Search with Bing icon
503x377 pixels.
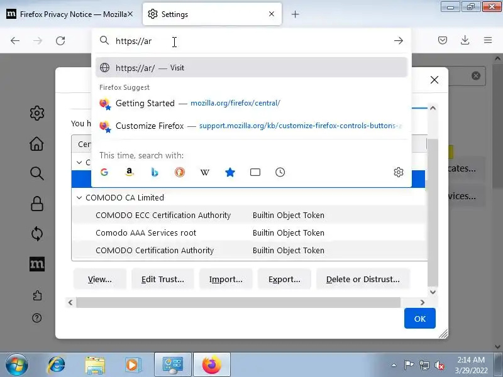click(x=155, y=172)
